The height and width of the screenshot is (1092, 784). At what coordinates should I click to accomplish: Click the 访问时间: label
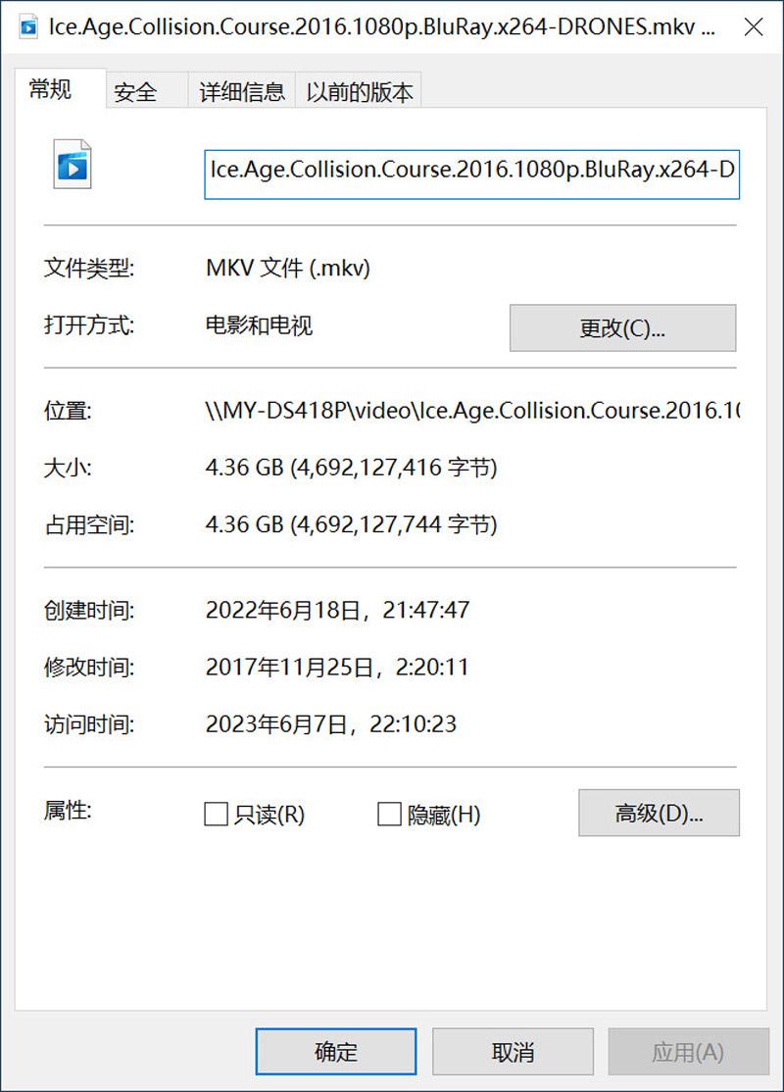point(89,724)
